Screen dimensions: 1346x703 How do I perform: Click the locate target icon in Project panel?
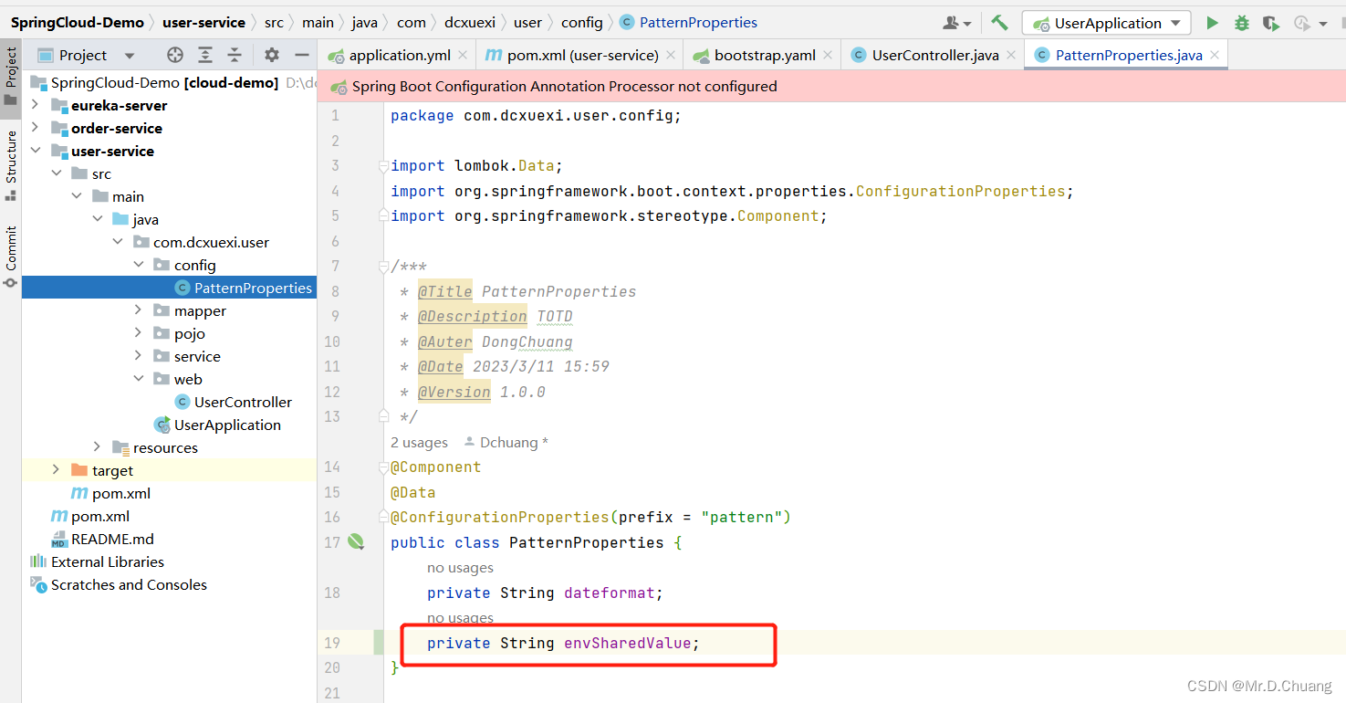pos(175,55)
